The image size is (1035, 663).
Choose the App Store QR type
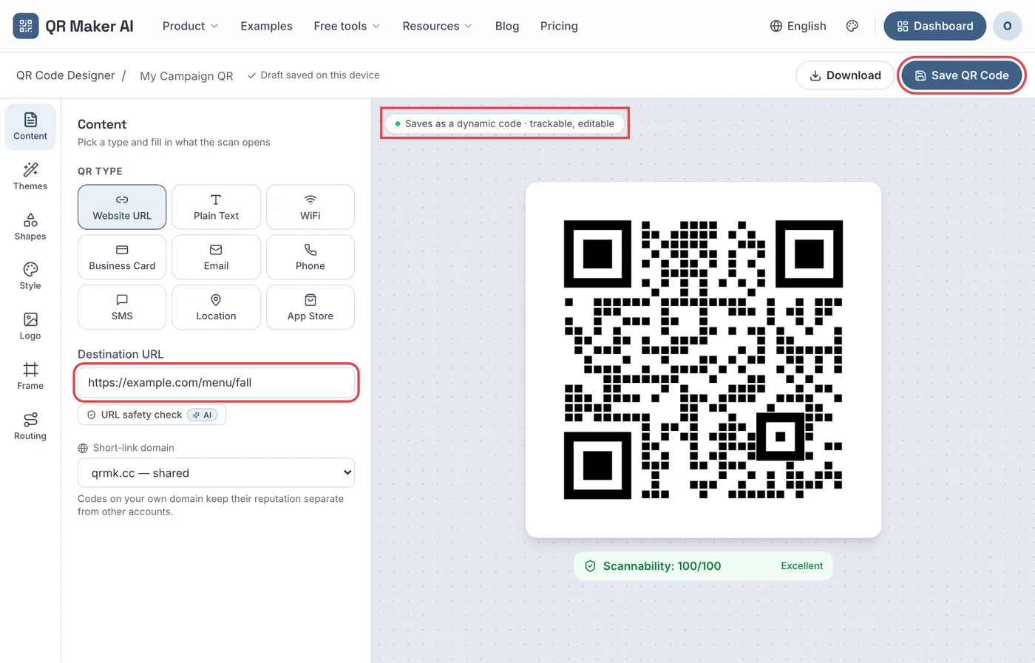pos(310,307)
